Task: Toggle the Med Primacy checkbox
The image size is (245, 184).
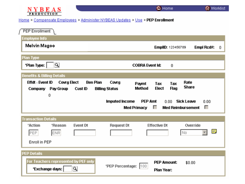Action: [x=155, y=107]
